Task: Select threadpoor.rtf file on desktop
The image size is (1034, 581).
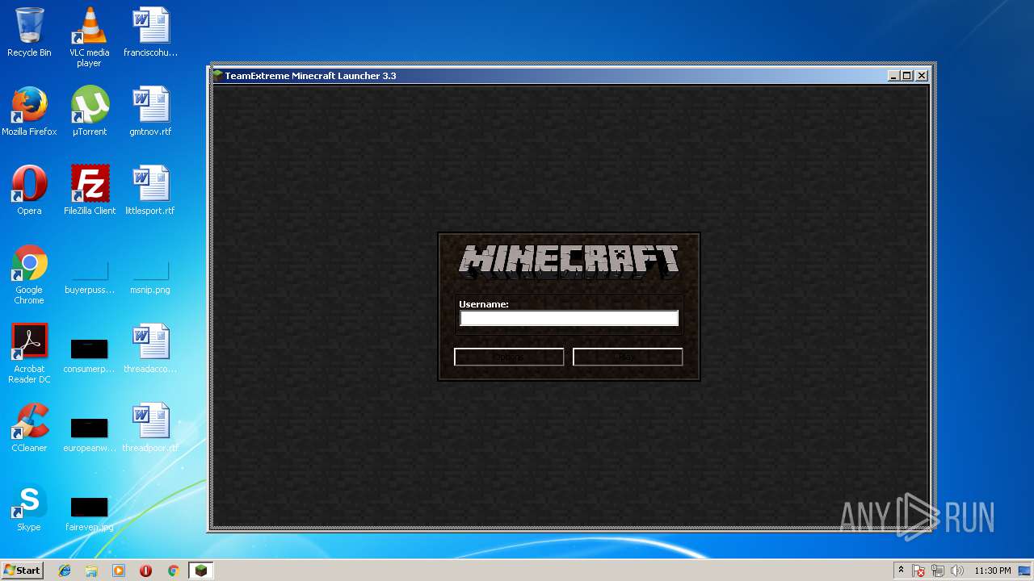Action: coord(150,428)
